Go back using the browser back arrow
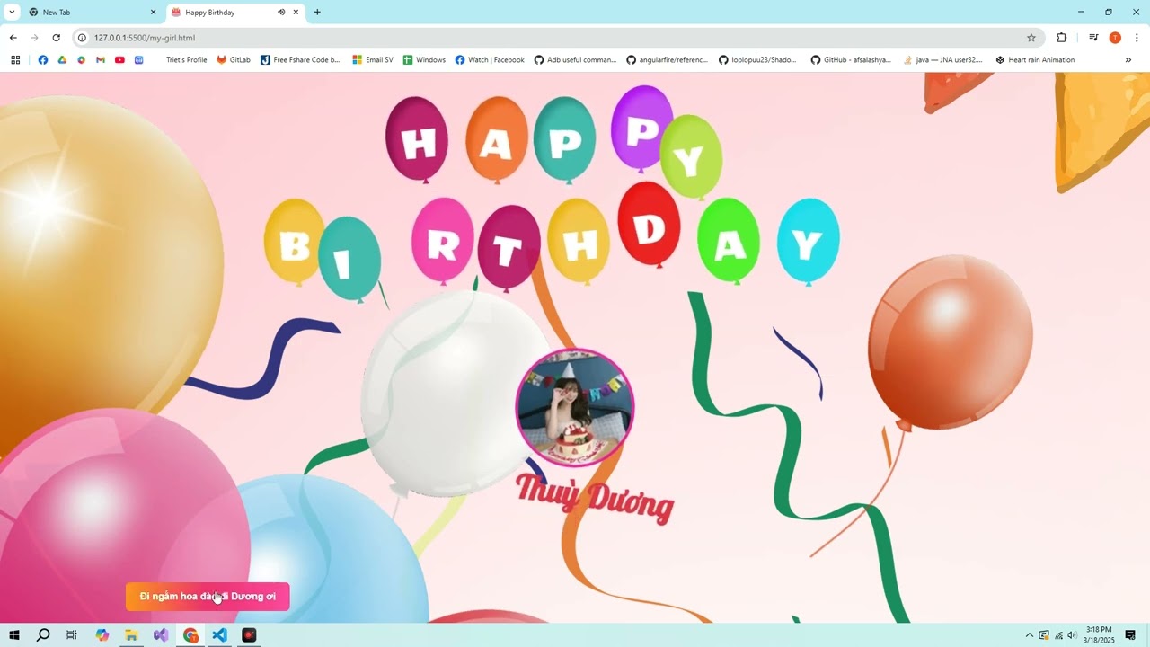The height and width of the screenshot is (647, 1150). [13, 38]
